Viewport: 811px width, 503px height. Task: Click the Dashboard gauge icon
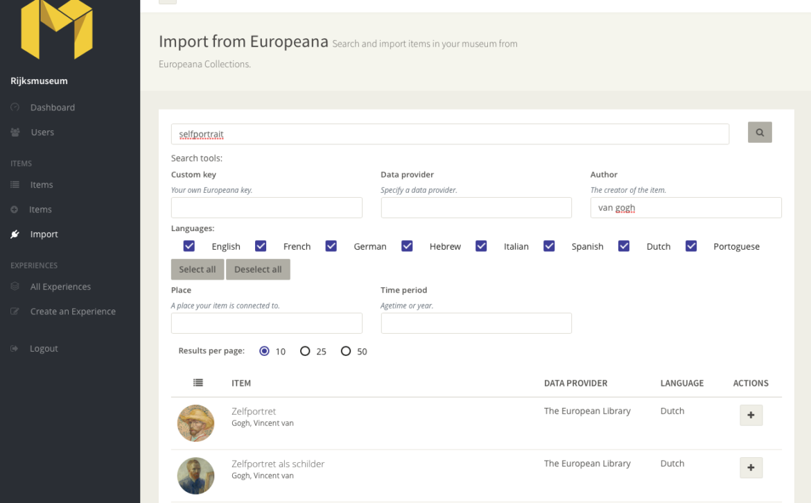point(15,107)
